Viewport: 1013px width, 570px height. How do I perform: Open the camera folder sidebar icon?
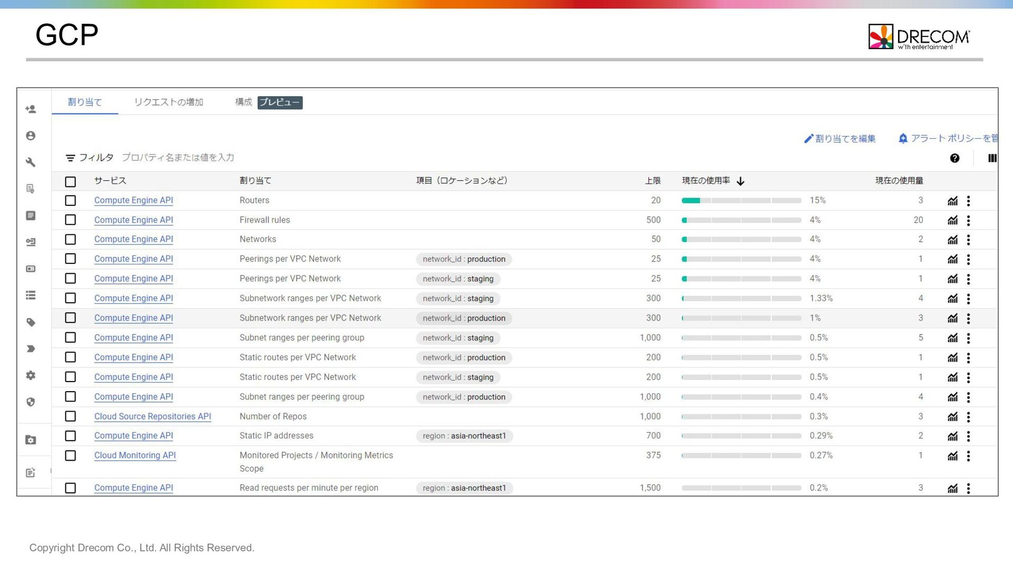[31, 440]
